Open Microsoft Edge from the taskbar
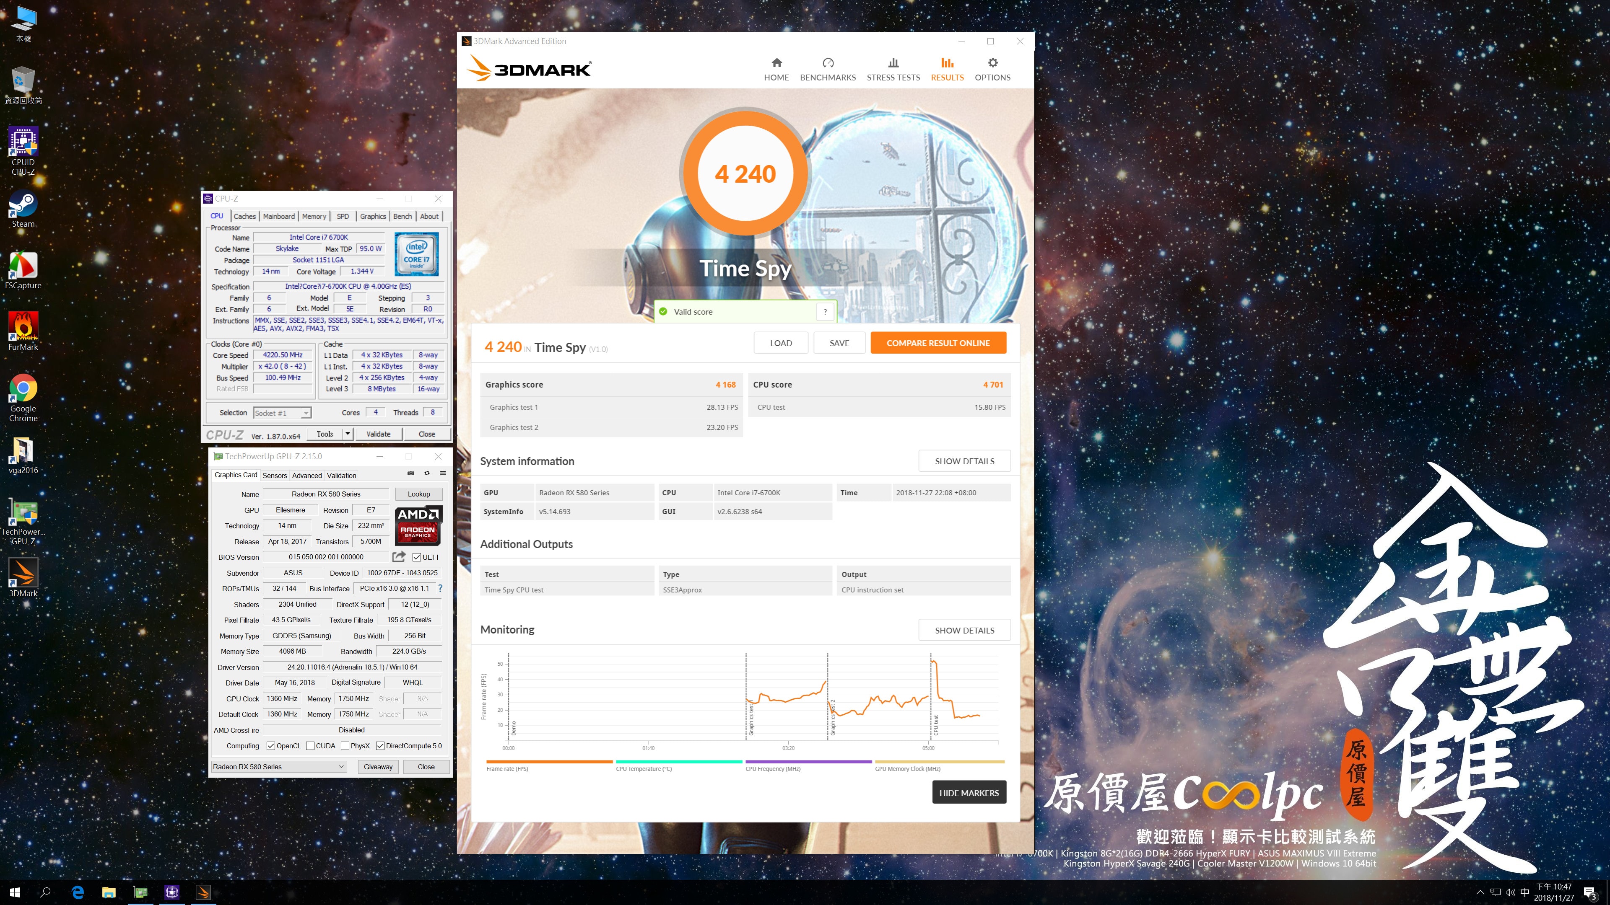This screenshot has width=1610, height=905. pos(78,892)
